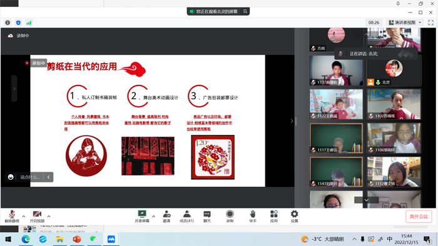Open meeting settings gear
Screen dimensions: 438x246
click(x=295, y=216)
